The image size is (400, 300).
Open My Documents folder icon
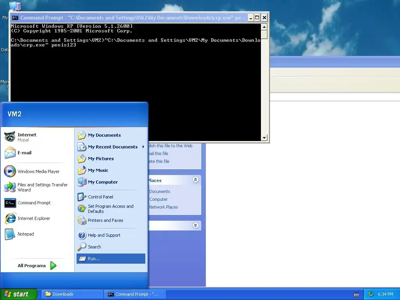[x=82, y=135]
